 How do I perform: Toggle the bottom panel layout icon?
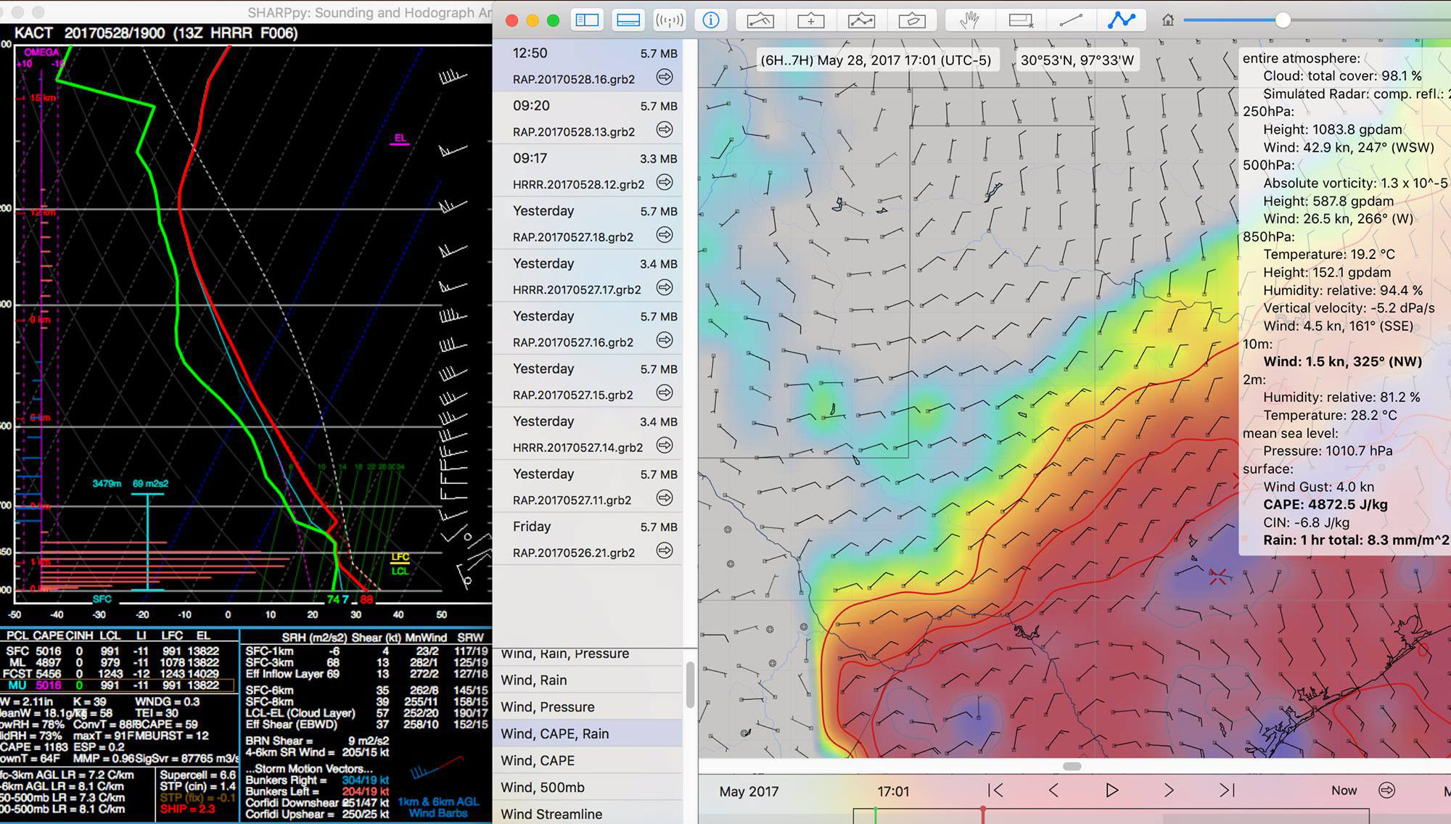tap(628, 20)
